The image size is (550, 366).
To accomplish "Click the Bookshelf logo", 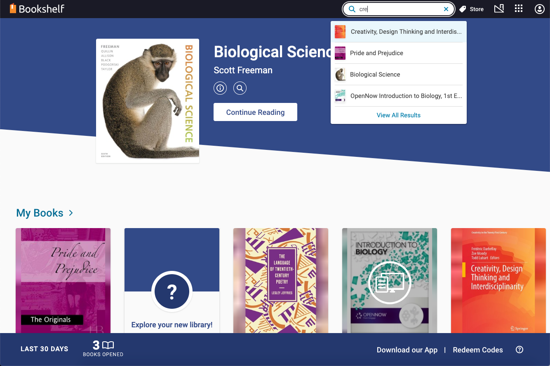I will (x=37, y=8).
